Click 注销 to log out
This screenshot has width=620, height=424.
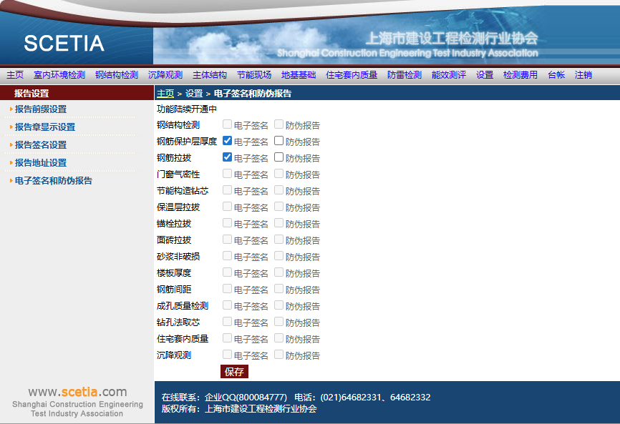[x=583, y=75]
